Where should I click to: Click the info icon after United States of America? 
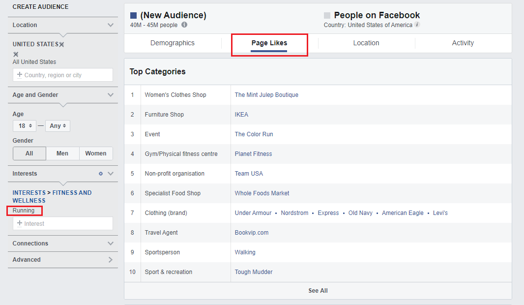(417, 25)
